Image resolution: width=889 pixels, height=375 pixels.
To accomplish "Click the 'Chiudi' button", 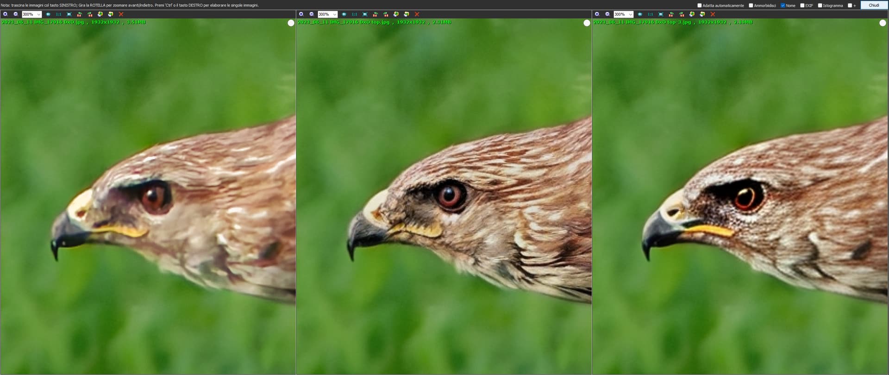I will click(x=874, y=5).
